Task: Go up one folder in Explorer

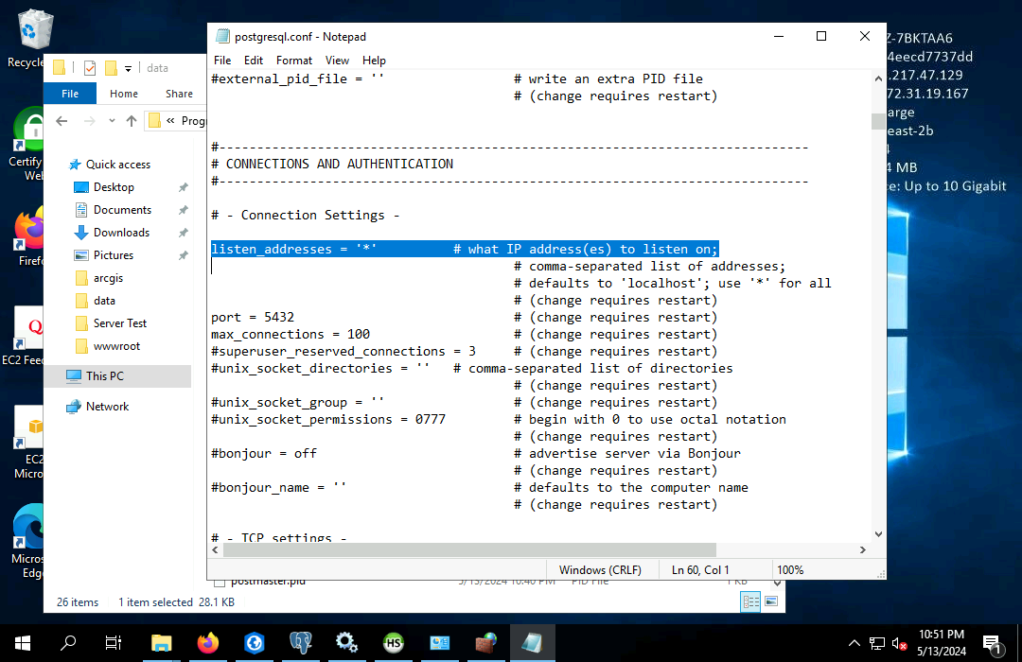Action: click(x=132, y=121)
